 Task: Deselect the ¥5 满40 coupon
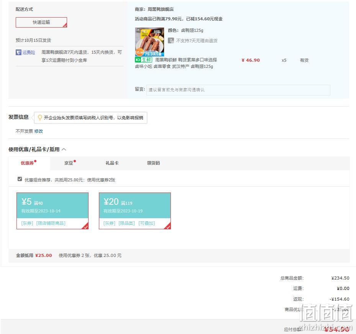pos(52,211)
